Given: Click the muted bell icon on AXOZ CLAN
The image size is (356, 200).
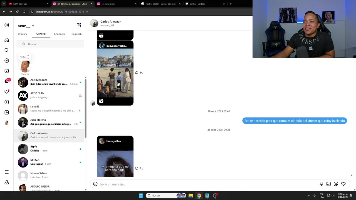Looking at the screenshot, I should [x=80, y=96].
